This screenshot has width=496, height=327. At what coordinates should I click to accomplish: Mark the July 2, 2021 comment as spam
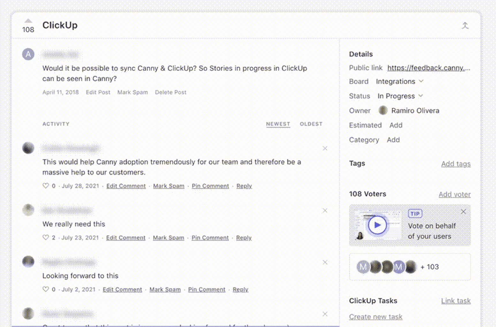point(165,289)
